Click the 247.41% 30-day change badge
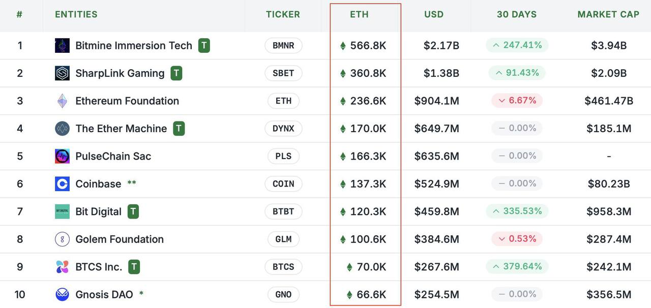This screenshot has width=651, height=308. coord(517,45)
